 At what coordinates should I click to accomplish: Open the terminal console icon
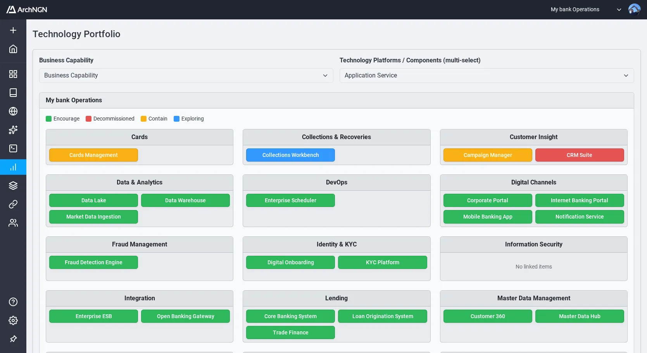tap(13, 148)
